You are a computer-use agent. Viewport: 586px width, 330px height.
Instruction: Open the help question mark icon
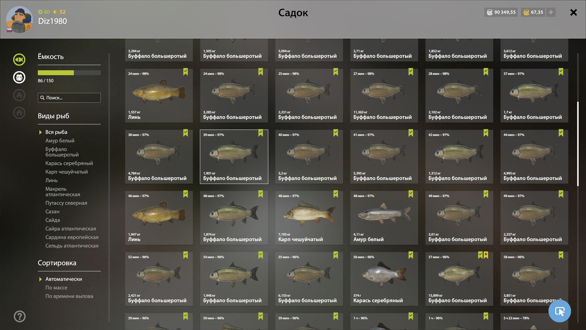[20, 316]
